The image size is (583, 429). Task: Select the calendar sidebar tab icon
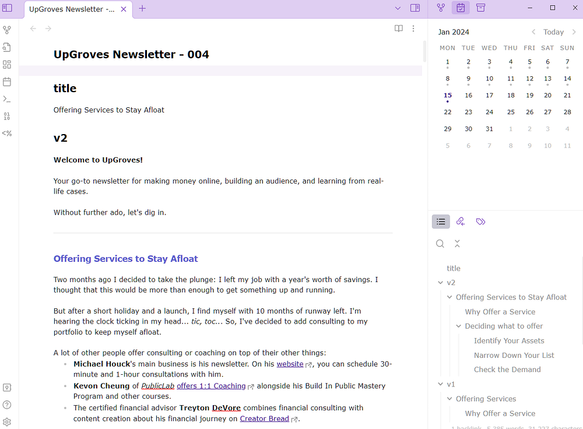coord(461,8)
